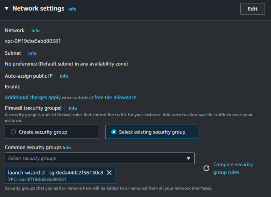Click the VPC: vpc-0ff19cba5abd80581 token subtext
Screen dimensions: 271x197
coord(37,179)
